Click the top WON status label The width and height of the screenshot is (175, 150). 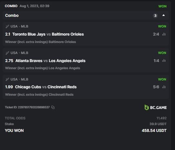click(x=162, y=6)
